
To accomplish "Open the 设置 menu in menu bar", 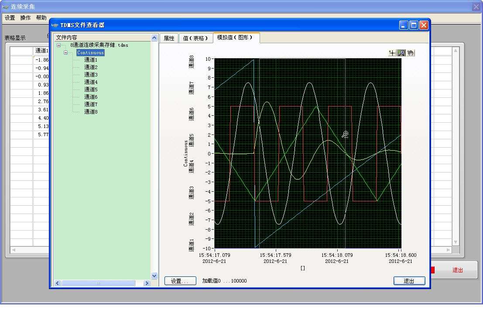I will pos(10,18).
